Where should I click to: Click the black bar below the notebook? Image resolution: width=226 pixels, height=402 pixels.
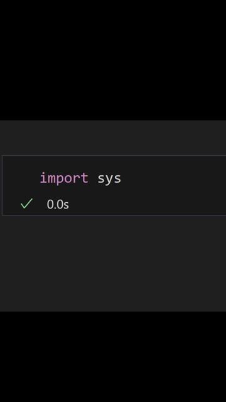pos(113,357)
